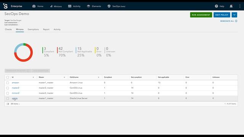This screenshot has width=244, height=137.
Task: Open Minions in the top navigation
Action: (58, 6)
